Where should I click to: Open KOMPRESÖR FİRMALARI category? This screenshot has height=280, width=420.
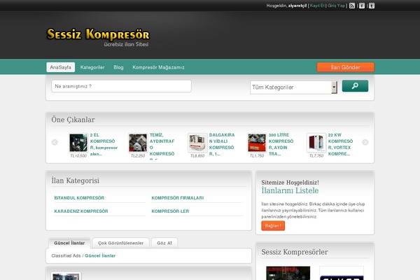tap(178, 197)
